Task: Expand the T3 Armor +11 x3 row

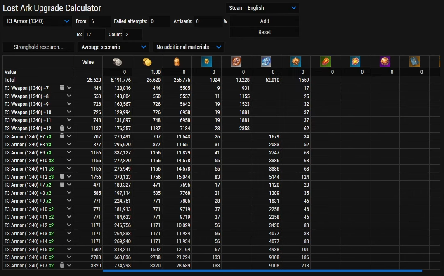Action: (x=69, y=168)
